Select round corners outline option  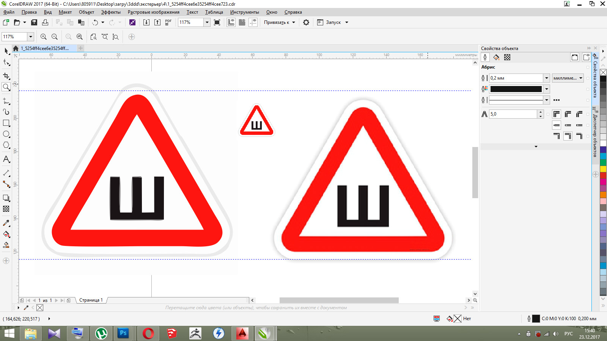[x=568, y=114]
